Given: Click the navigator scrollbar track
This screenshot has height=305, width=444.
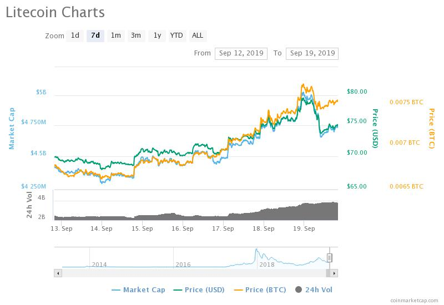Looking at the screenshot, I should 194,273.
